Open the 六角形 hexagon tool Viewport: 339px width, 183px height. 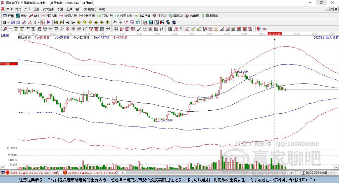(x=192, y=16)
